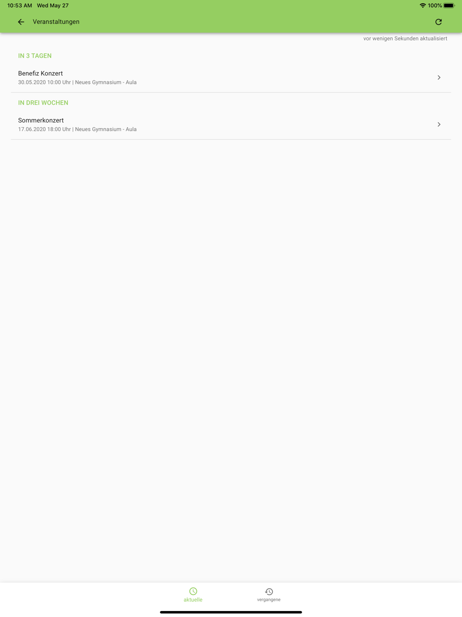Open the Benefiz Konzert event
The width and height of the screenshot is (462, 617).
231,77
